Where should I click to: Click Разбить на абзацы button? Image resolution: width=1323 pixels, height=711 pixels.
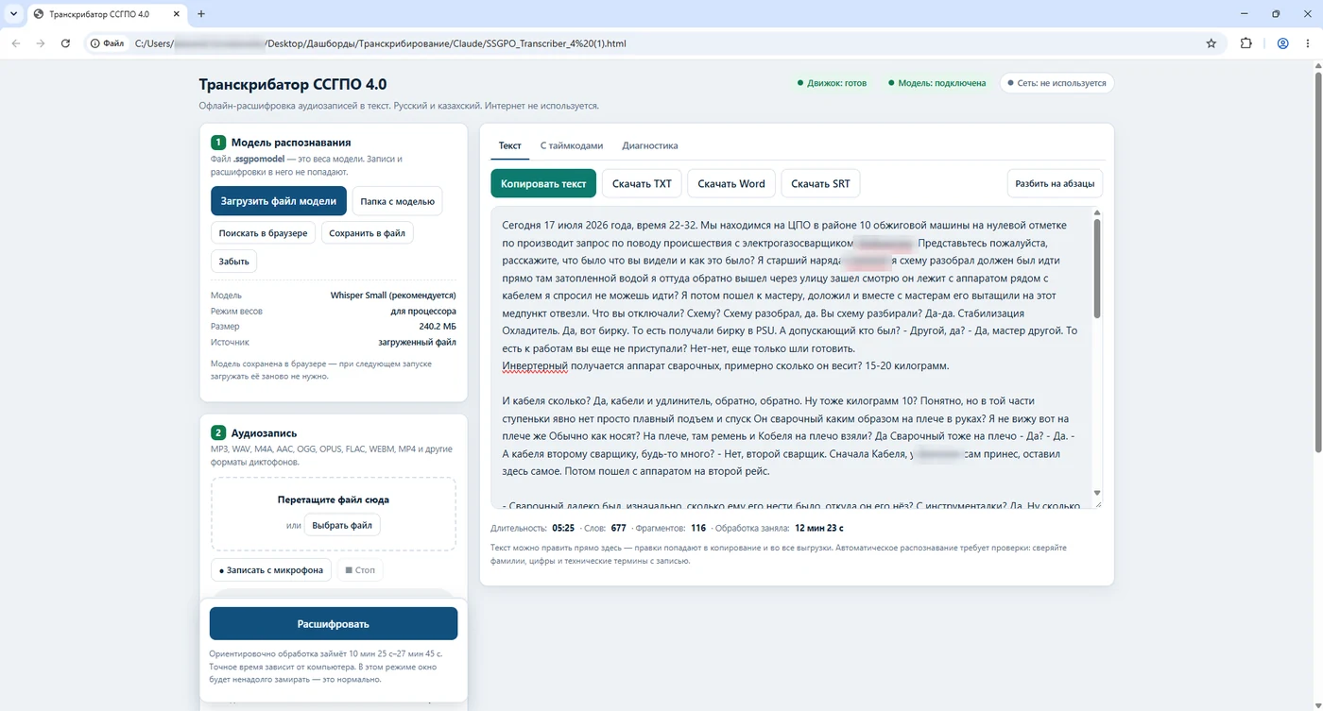click(1055, 183)
